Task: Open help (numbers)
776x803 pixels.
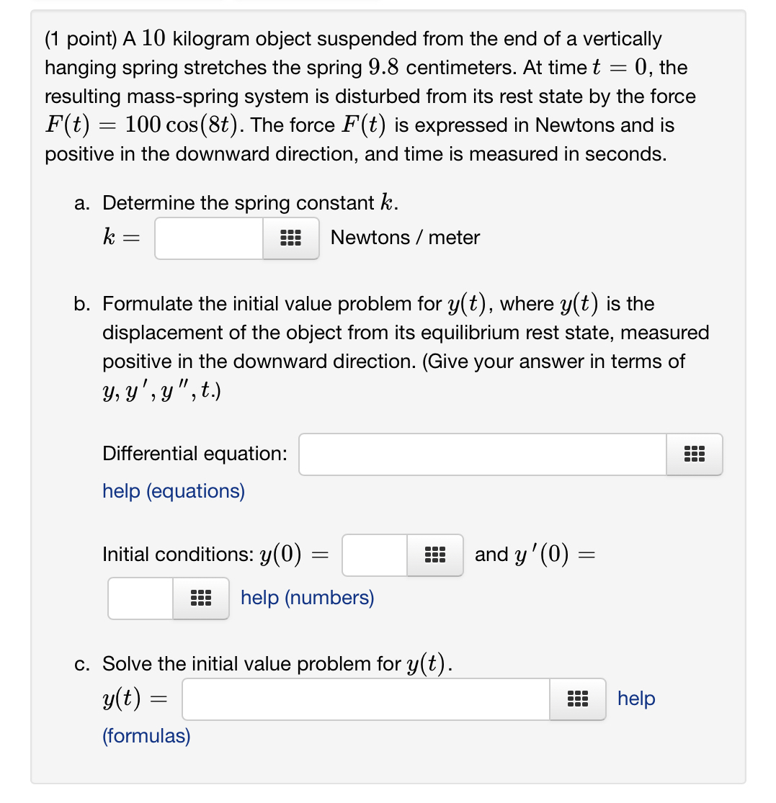Action: pos(307,597)
